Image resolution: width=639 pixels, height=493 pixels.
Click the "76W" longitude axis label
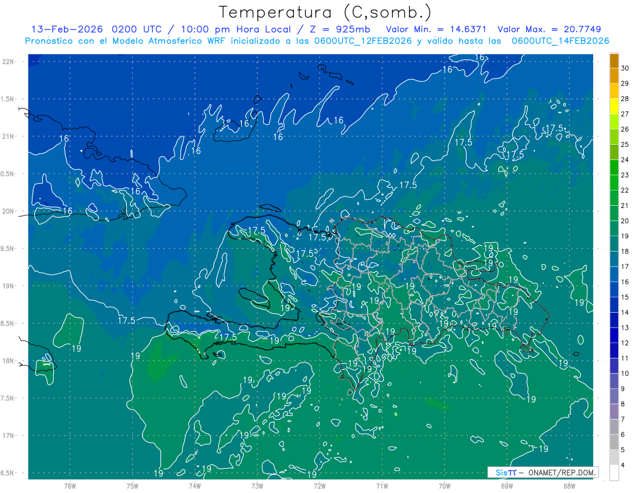point(70,486)
